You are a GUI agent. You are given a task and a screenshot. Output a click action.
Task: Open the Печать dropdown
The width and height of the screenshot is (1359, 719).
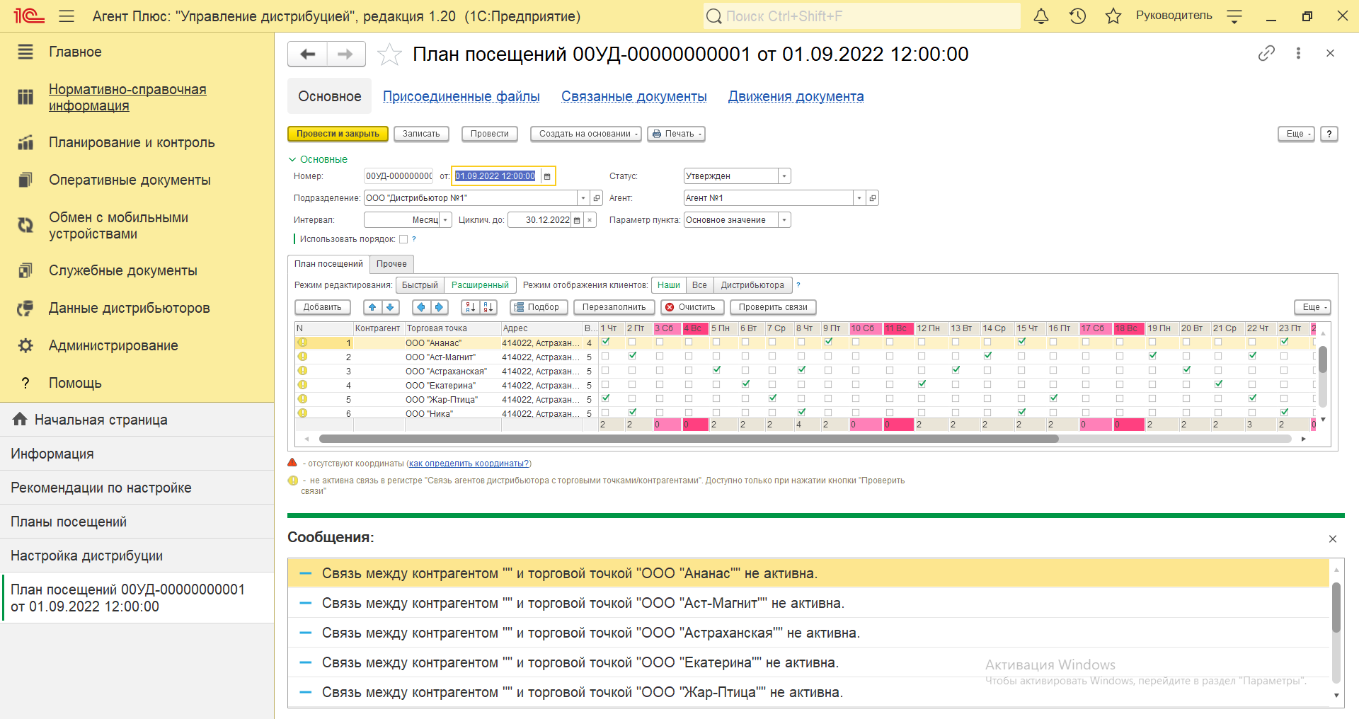(x=676, y=134)
